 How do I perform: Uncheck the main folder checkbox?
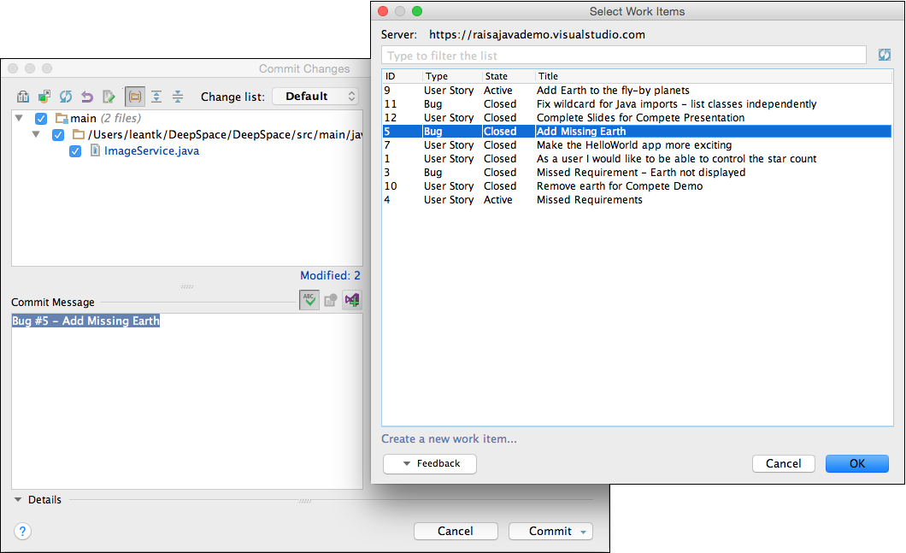(41, 118)
